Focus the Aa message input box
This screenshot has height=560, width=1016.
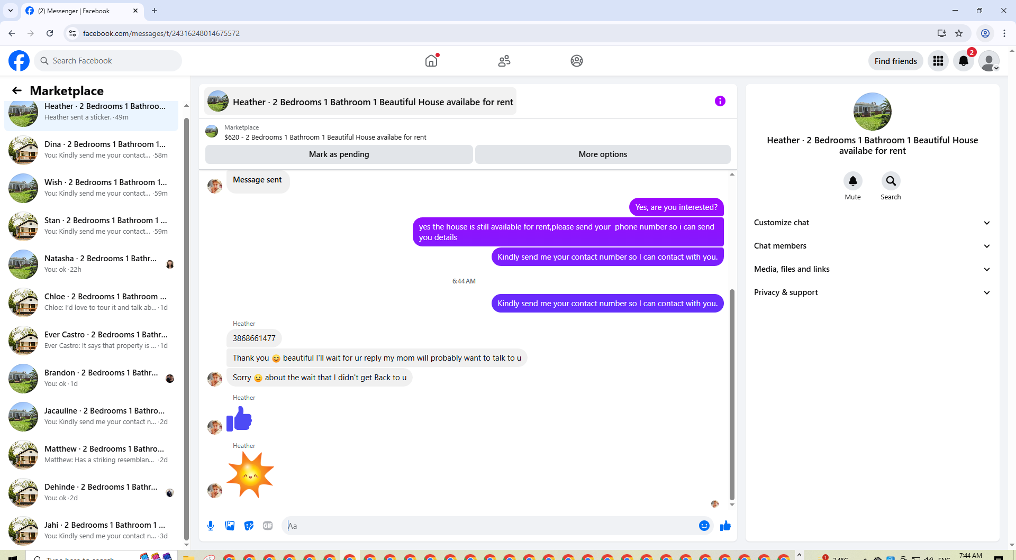pos(489,526)
